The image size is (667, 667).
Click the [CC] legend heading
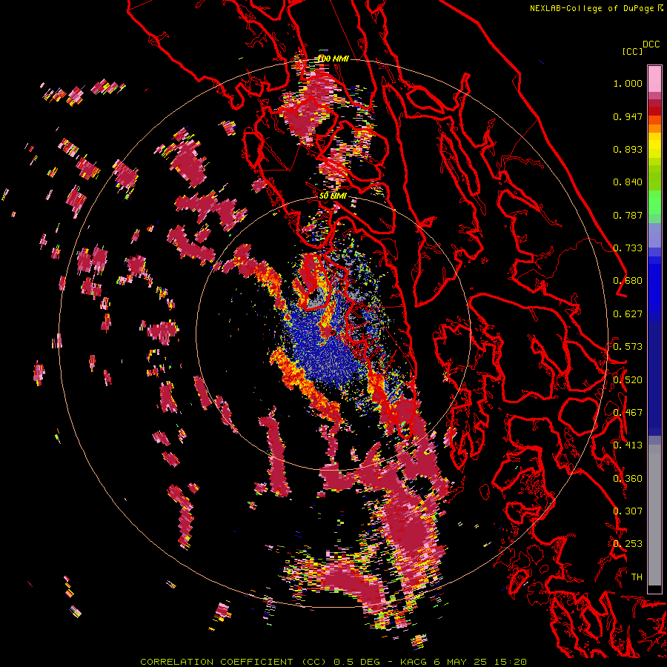coord(632,51)
